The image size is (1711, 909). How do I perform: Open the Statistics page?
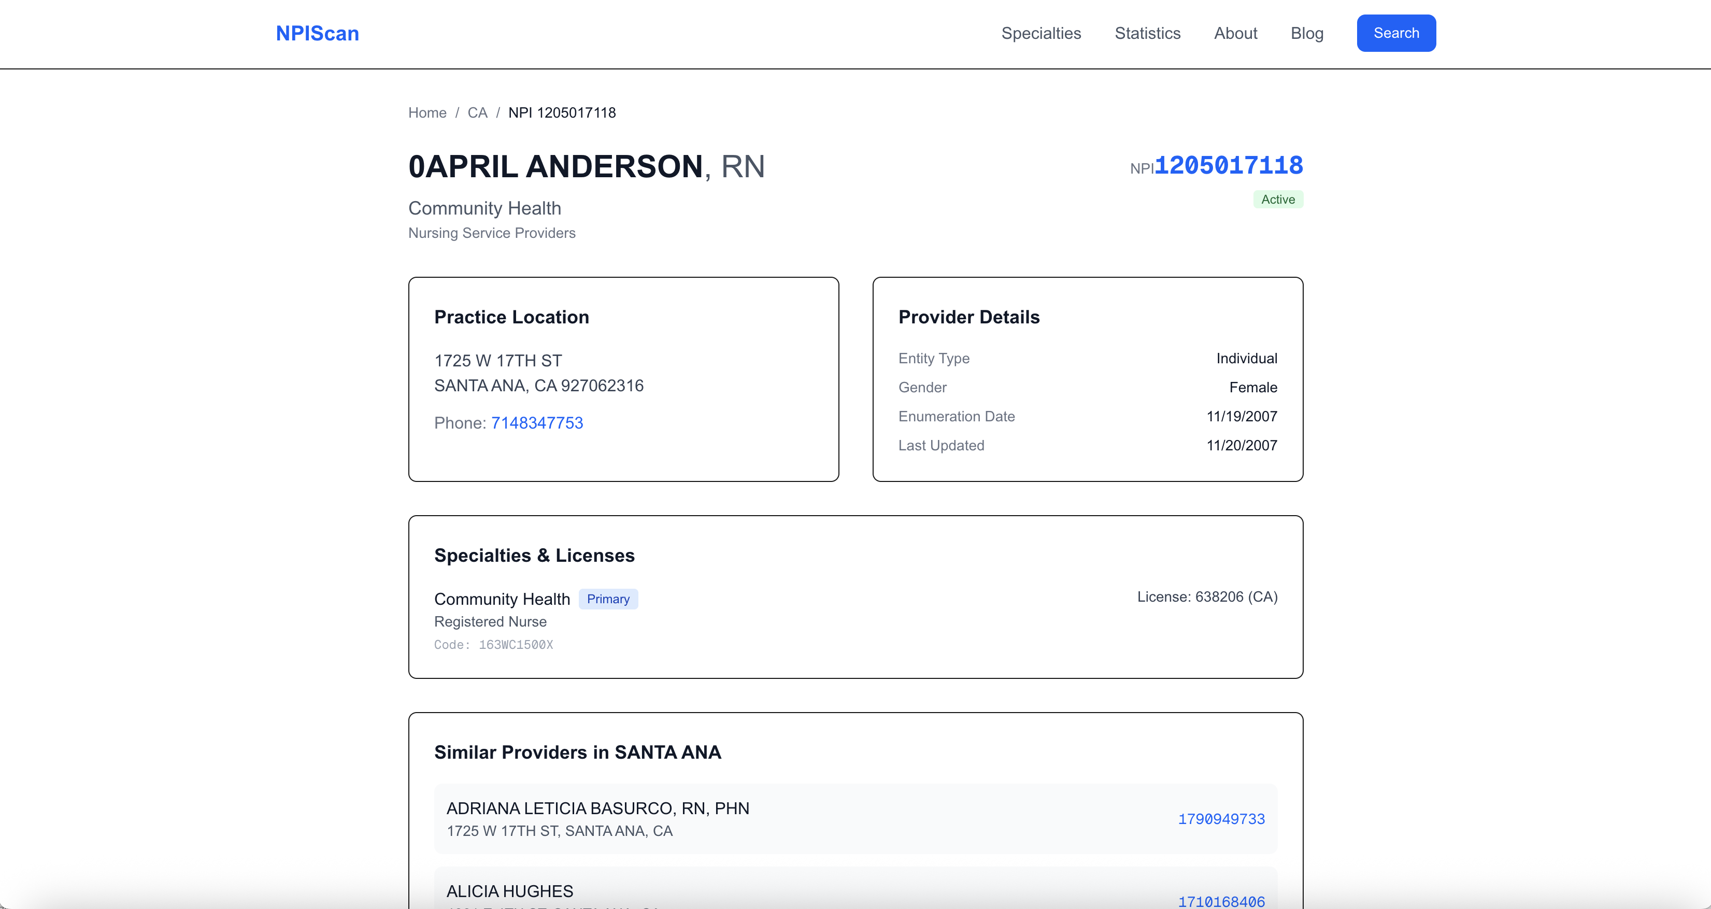click(1147, 33)
